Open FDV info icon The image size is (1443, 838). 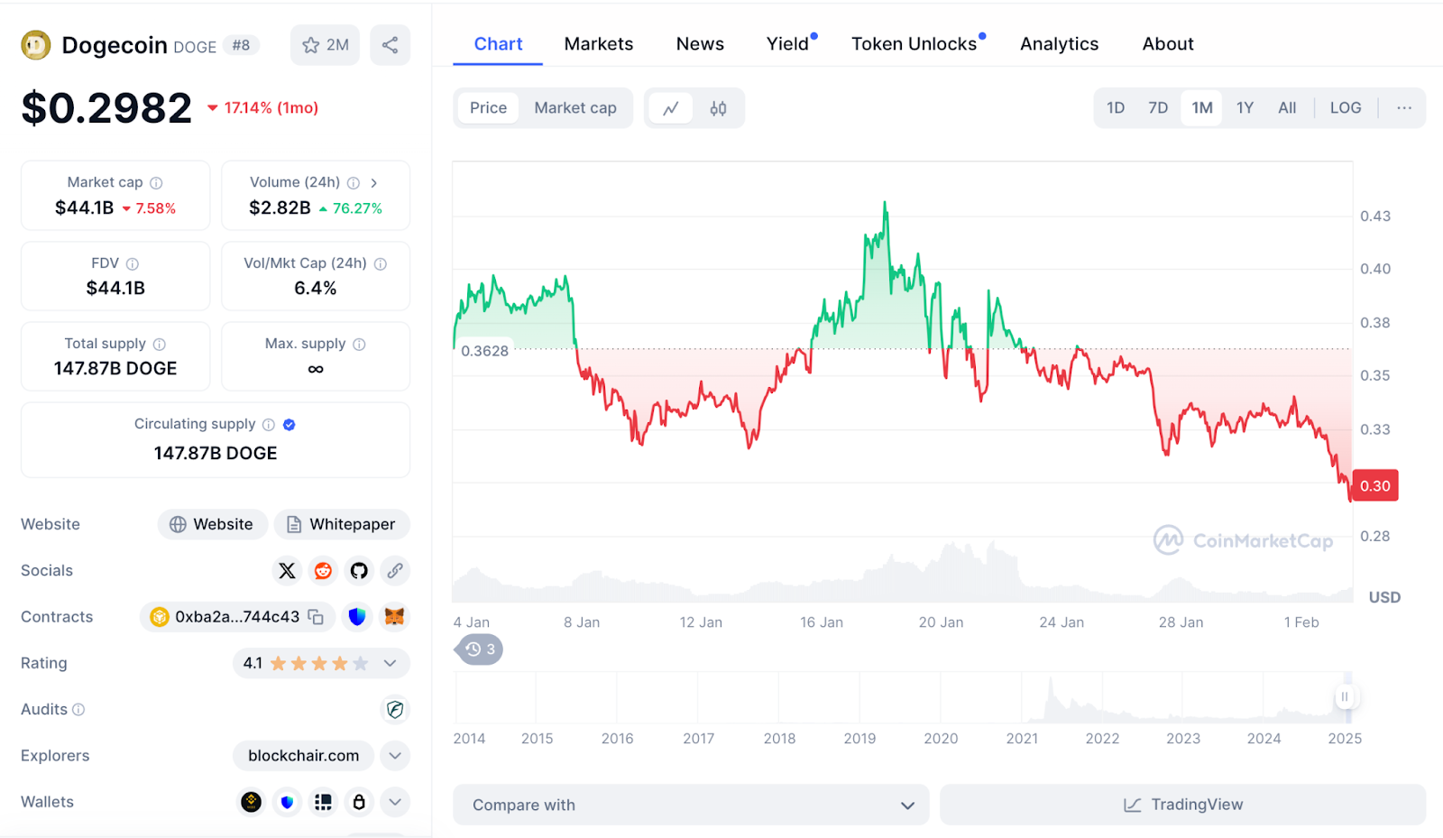coord(133,263)
